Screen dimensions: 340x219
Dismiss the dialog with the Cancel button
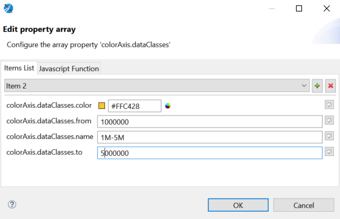(304, 205)
